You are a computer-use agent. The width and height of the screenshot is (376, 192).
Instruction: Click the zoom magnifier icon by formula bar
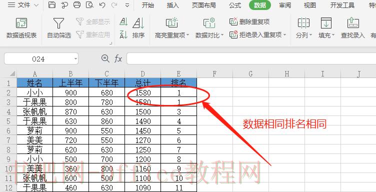pos(105,58)
